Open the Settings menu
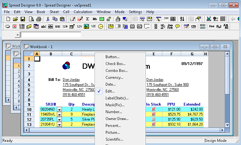 (x=135, y=12)
